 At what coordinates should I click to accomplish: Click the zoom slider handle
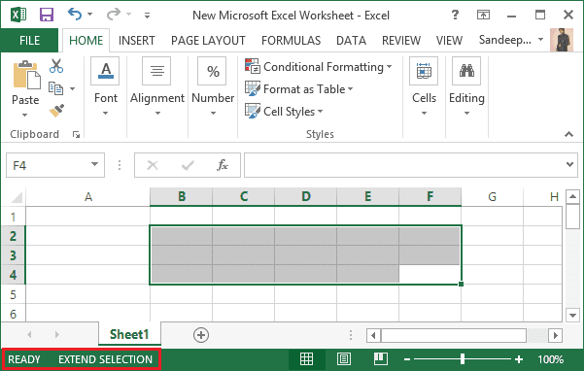coord(463,359)
